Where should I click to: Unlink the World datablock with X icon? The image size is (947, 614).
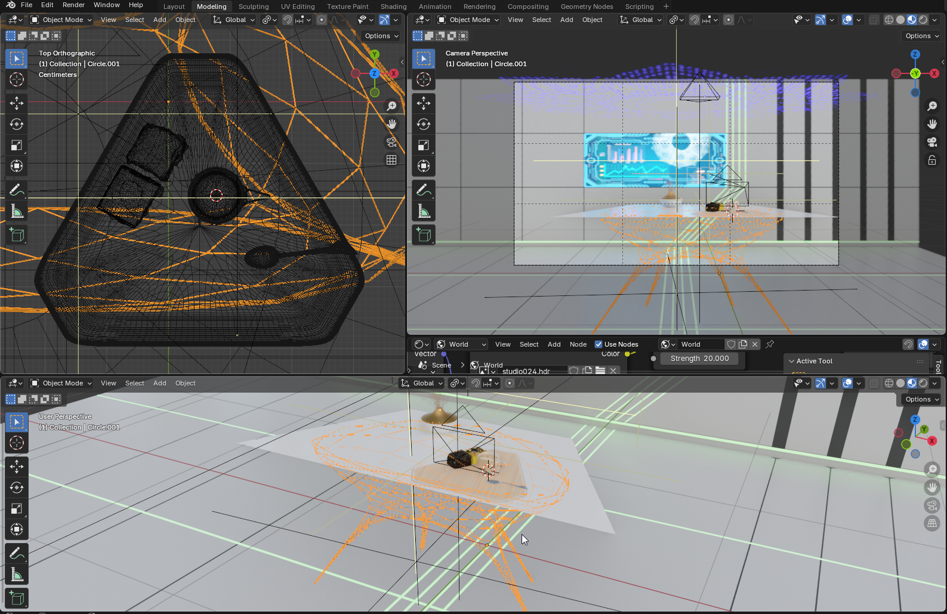pyautogui.click(x=755, y=344)
